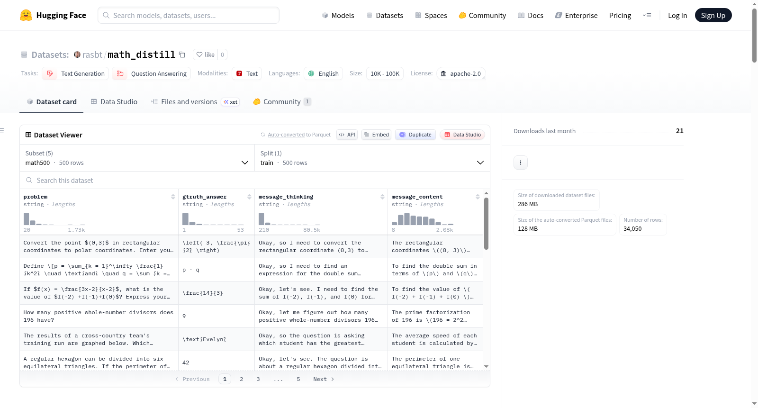Open Data Studio from viewer header
The image size is (758, 408).
coord(462,135)
